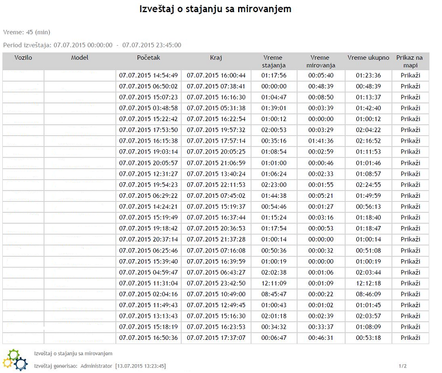Viewport: 442px width, 373px height.
Task: Click the standing time cell 08:45:47
Action: pyautogui.click(x=273, y=294)
